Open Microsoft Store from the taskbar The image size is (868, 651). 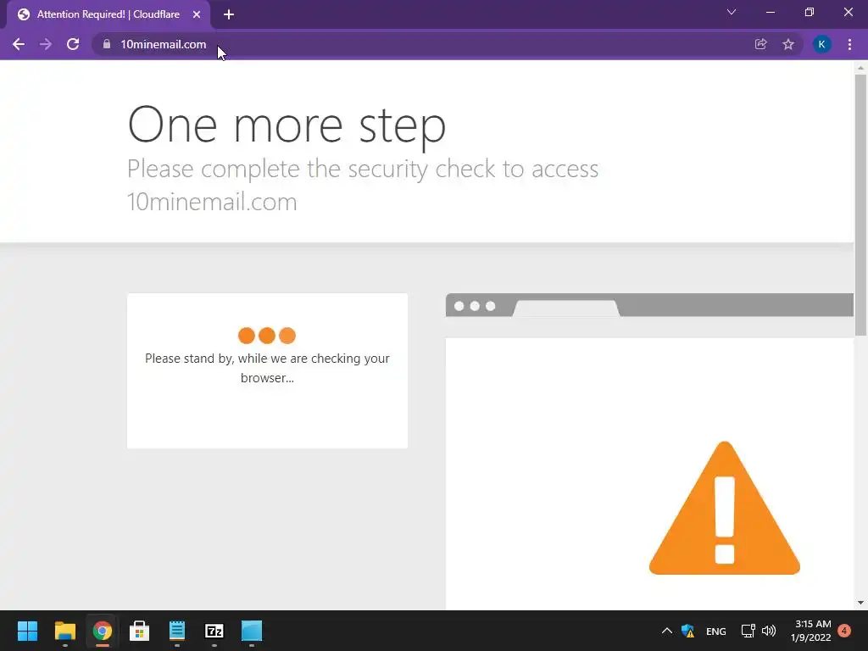[x=140, y=631]
